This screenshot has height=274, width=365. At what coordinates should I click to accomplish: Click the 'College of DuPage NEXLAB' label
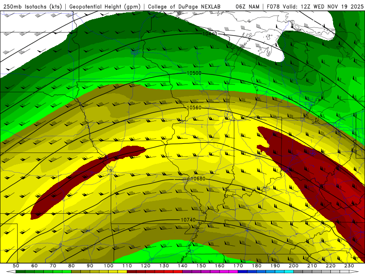click(184, 7)
